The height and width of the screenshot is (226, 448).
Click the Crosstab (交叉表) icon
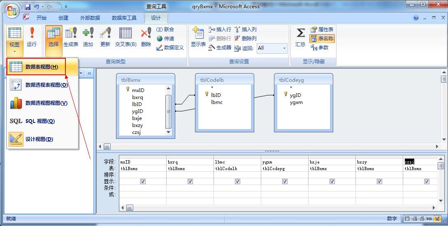coord(126,37)
